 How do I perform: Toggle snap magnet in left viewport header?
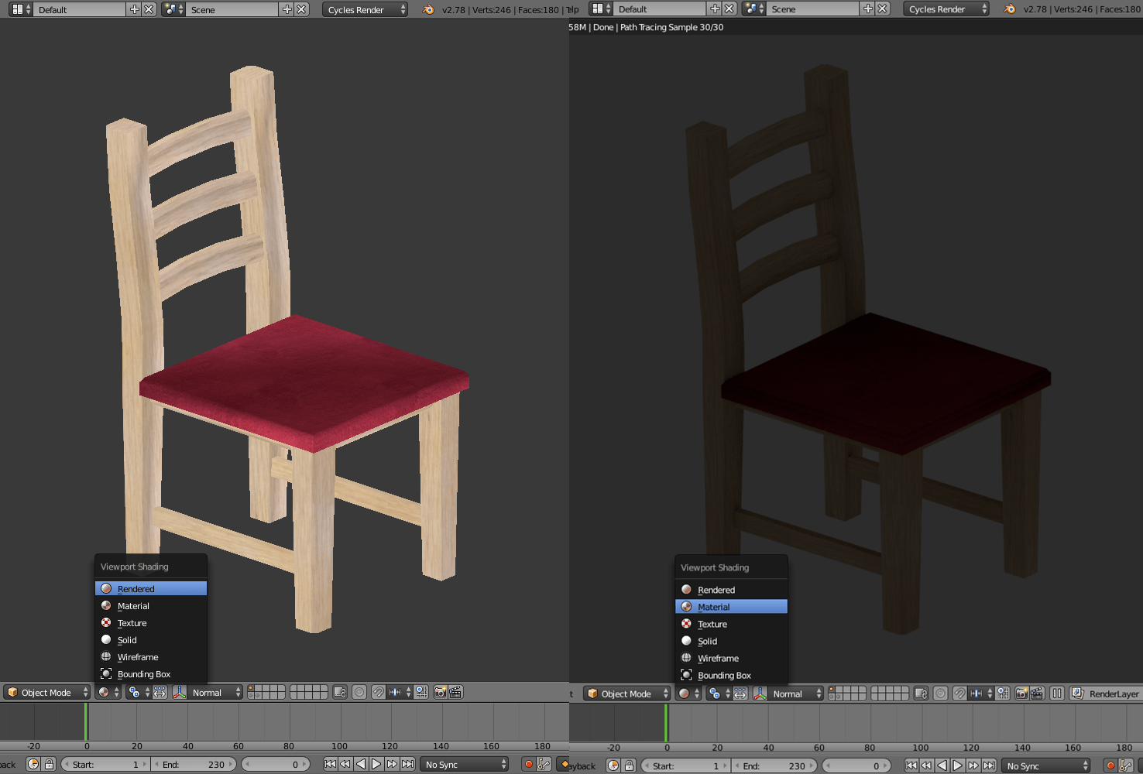point(378,693)
